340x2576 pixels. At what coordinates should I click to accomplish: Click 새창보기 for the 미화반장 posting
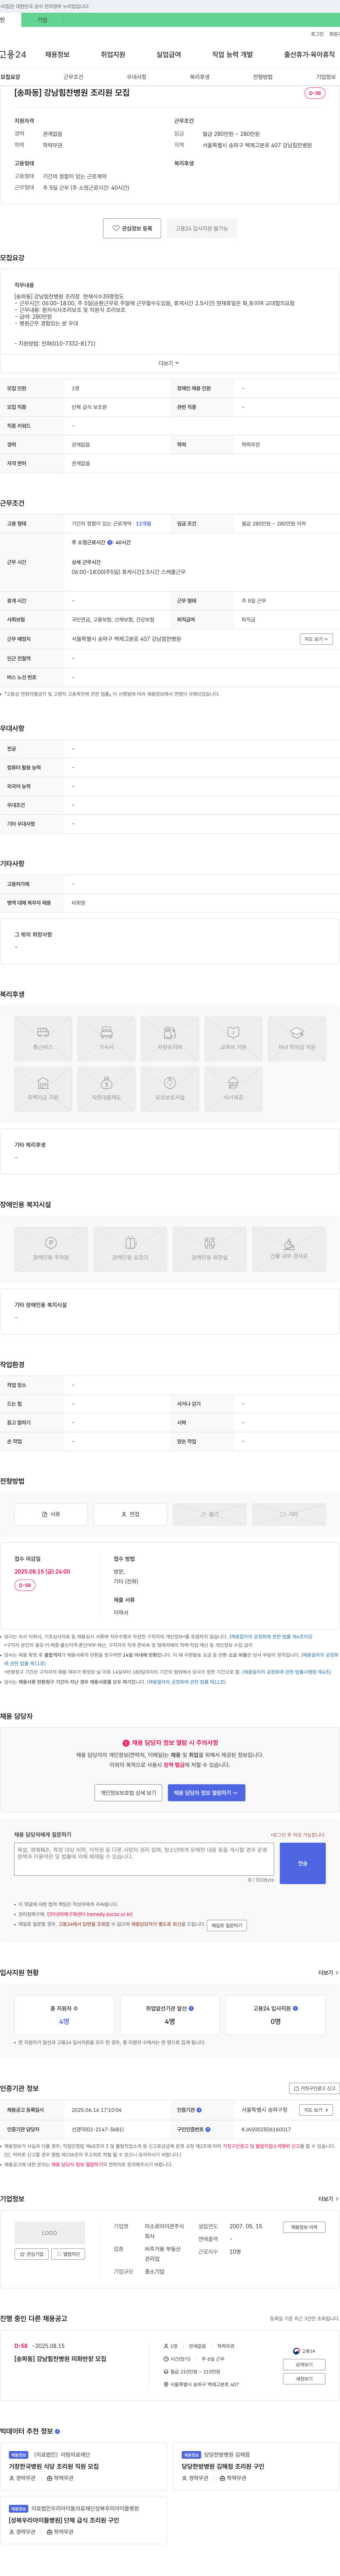click(304, 2379)
